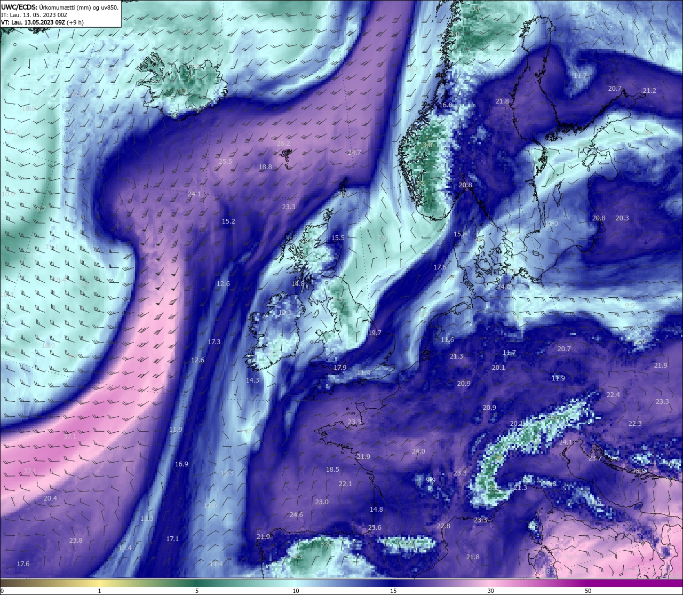Click the map value 19.7

pyautogui.click(x=375, y=333)
